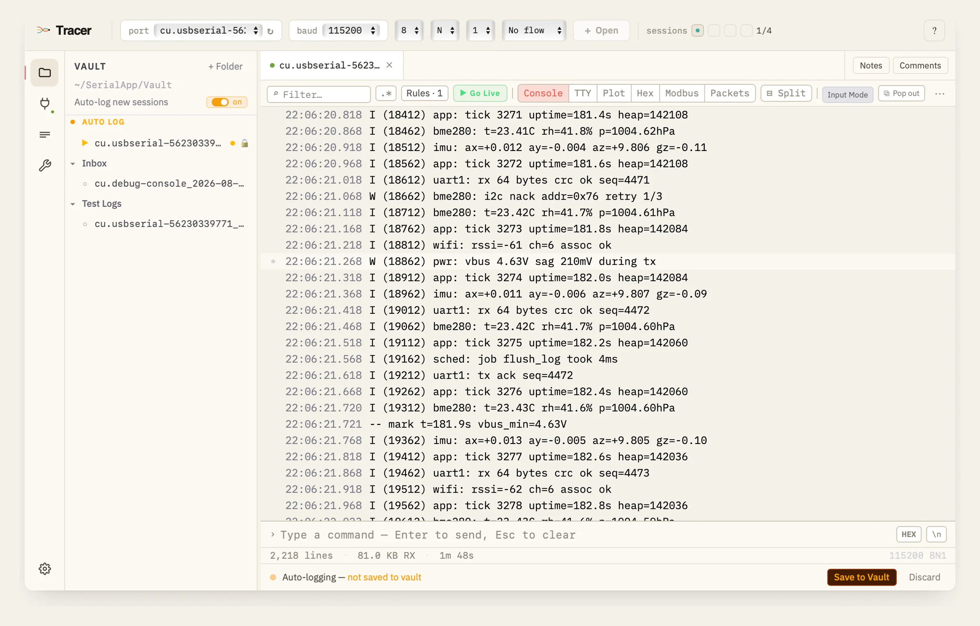The width and height of the screenshot is (980, 626).
Task: Click Go Live
Action: (480, 93)
